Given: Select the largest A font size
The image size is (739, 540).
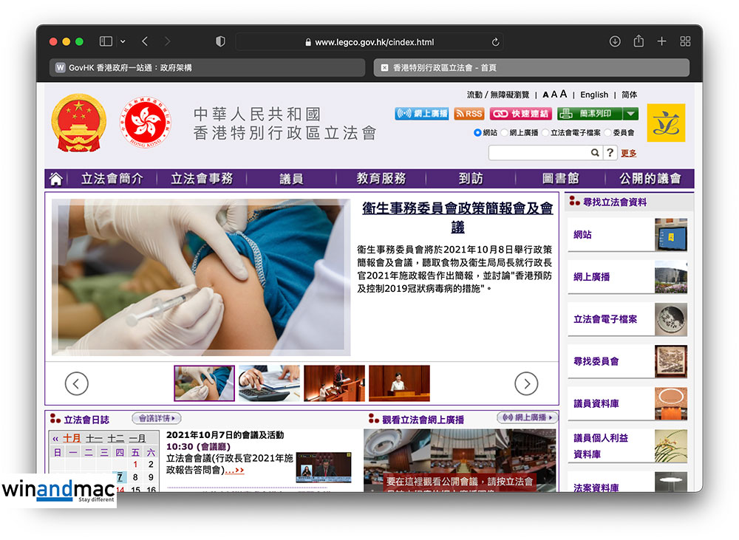Looking at the screenshot, I should pyautogui.click(x=563, y=94).
